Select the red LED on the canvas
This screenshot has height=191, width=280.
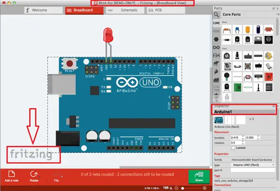[108, 35]
